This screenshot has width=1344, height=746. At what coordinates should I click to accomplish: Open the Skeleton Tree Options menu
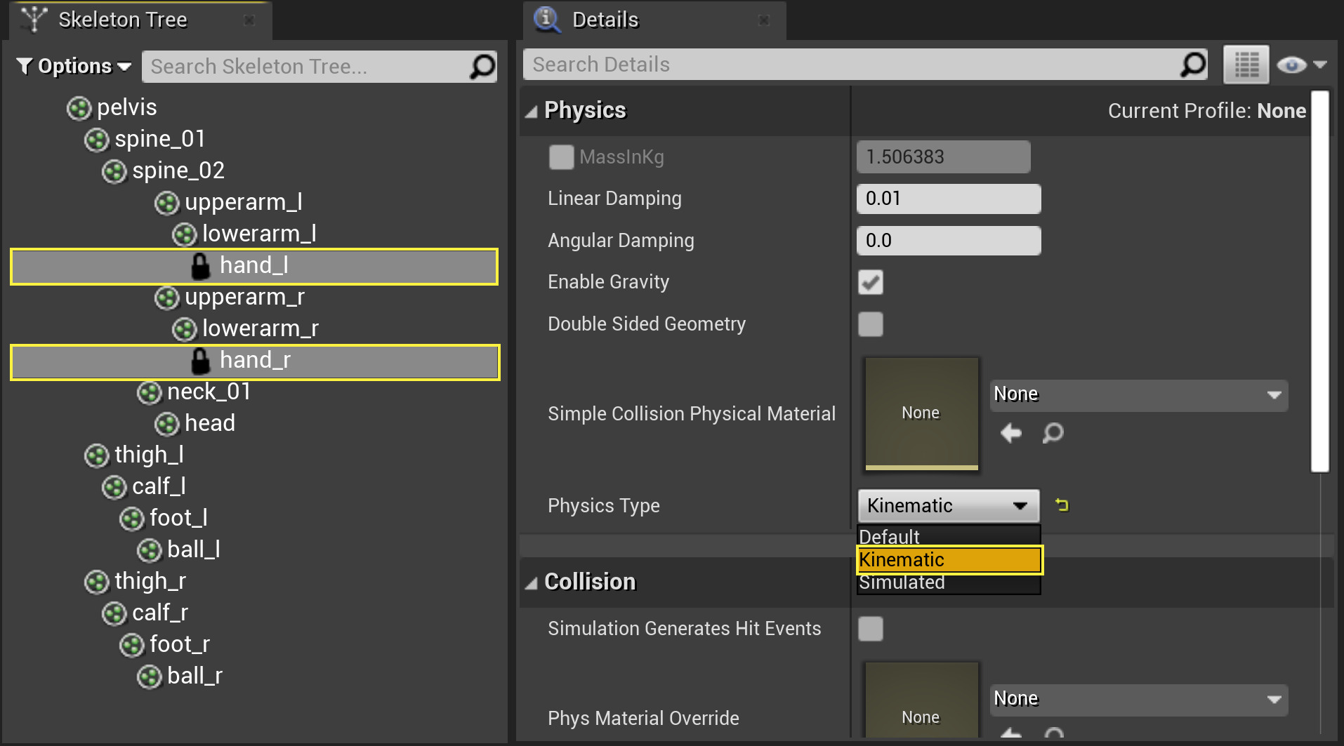74,67
